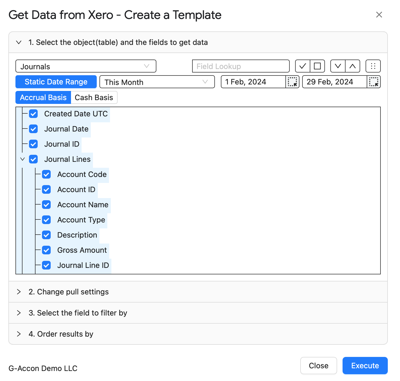400x381 pixels.
Task: Click the Execute button
Action: (x=365, y=366)
